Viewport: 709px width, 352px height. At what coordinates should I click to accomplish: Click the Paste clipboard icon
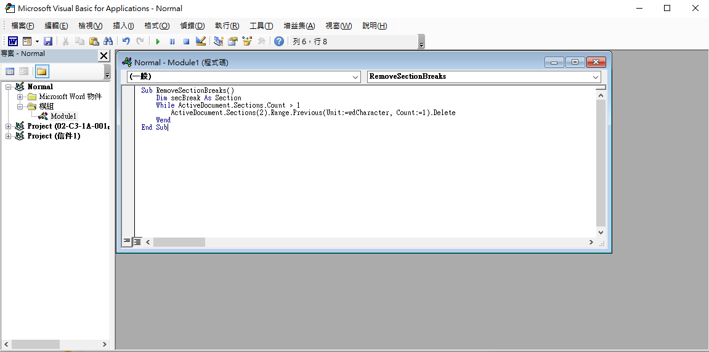click(x=94, y=42)
